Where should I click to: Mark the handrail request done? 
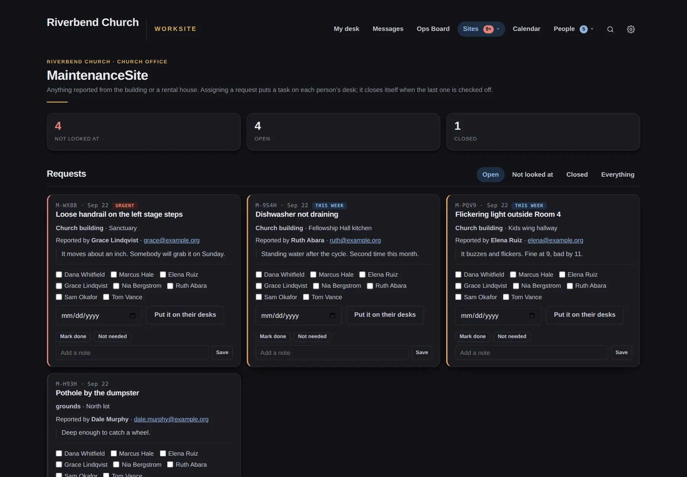click(x=73, y=336)
